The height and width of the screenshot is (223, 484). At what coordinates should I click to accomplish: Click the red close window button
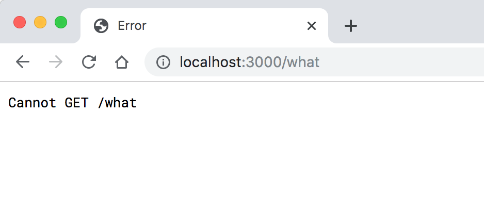coord(20,23)
